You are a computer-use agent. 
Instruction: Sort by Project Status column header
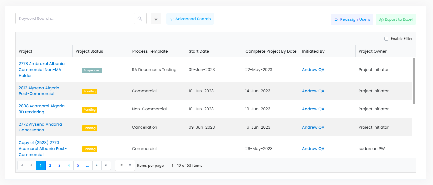(x=89, y=51)
